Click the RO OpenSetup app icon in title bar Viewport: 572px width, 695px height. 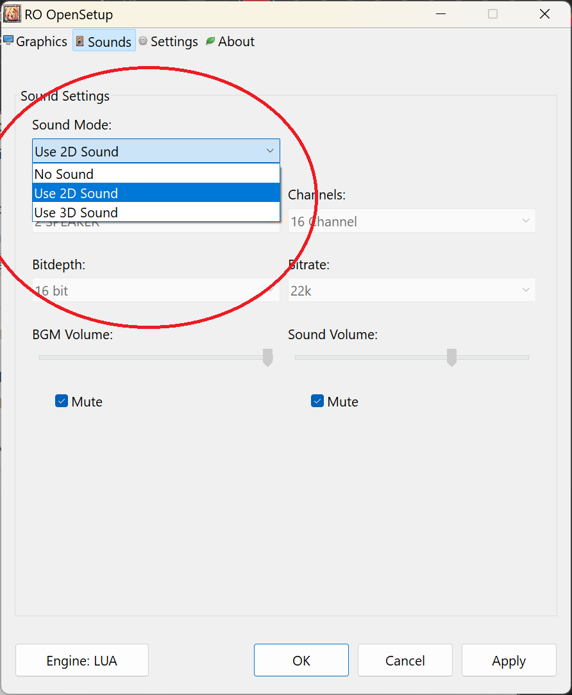[x=12, y=15]
